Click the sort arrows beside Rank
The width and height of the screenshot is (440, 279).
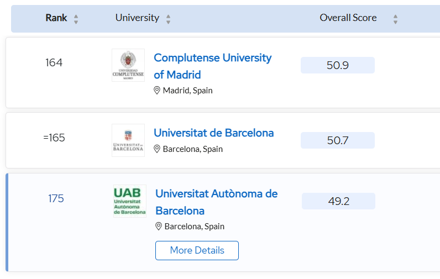tap(76, 19)
